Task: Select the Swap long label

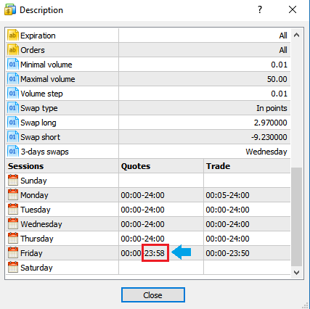Action: coord(38,123)
